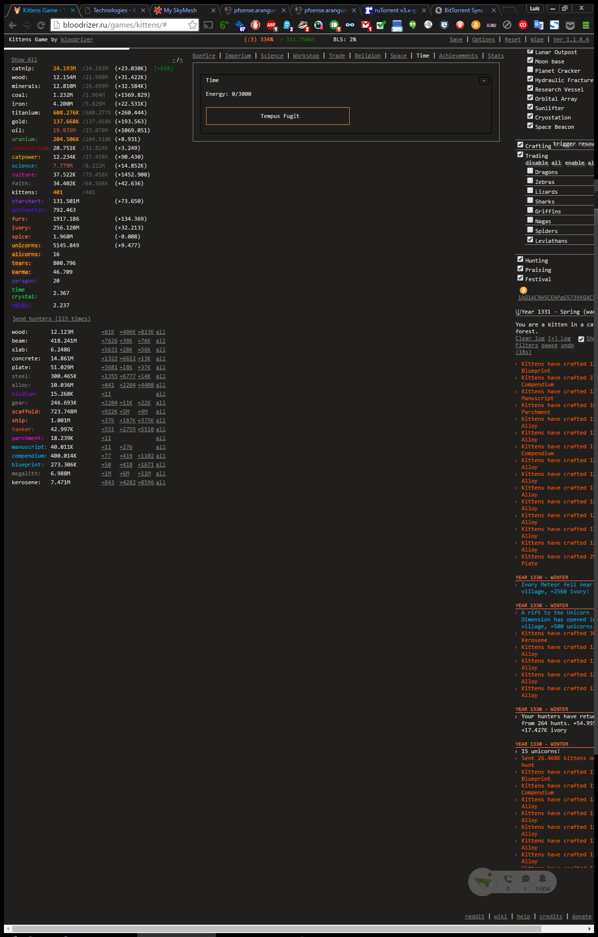Click the orange Bitcoin donation icon
This screenshot has width=598, height=937.
[x=523, y=290]
